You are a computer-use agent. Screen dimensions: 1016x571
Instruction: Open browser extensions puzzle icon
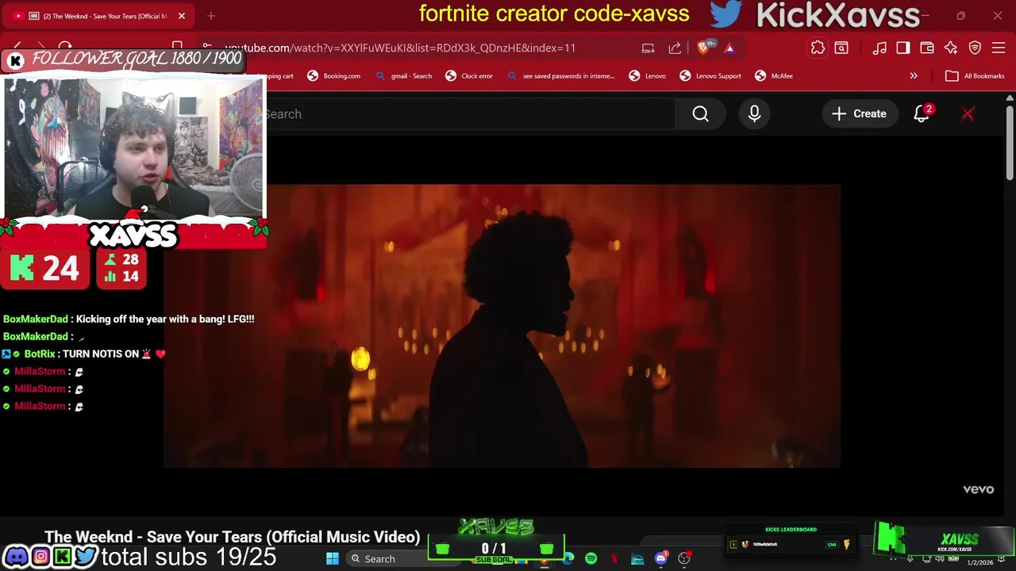(818, 48)
